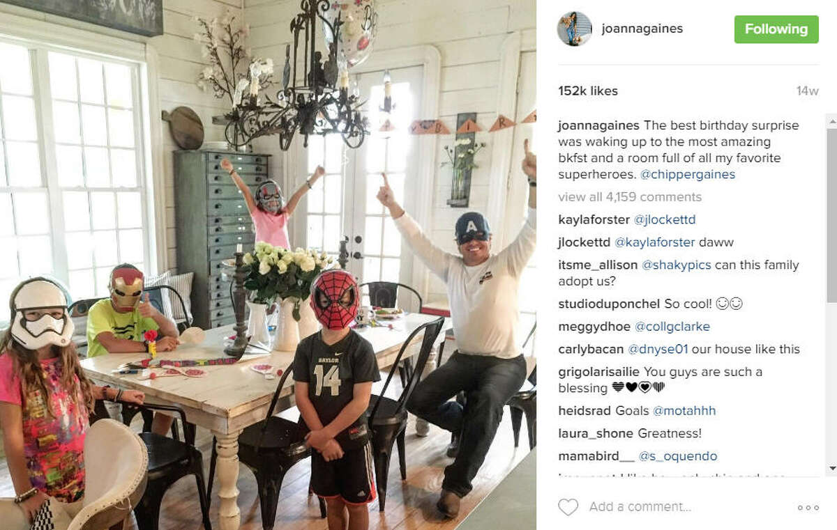Click the family birthday photo
This screenshot has width=837, height=530.
(268, 265)
